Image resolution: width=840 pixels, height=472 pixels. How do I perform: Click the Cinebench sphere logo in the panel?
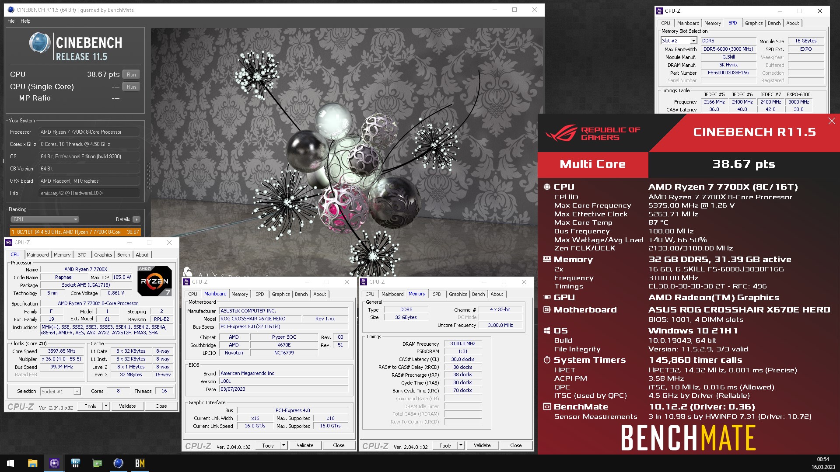point(39,43)
